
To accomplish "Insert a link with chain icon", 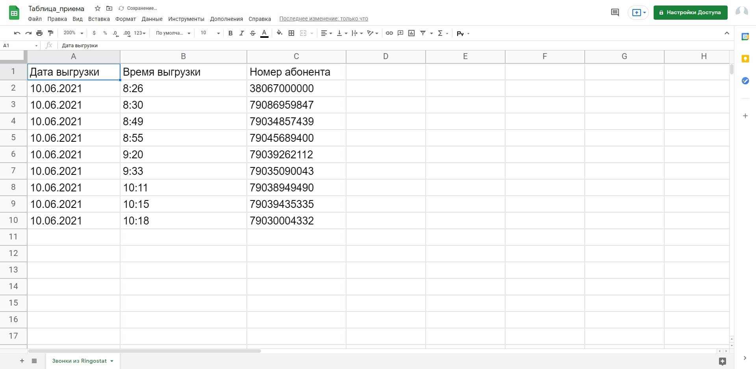I will click(389, 33).
